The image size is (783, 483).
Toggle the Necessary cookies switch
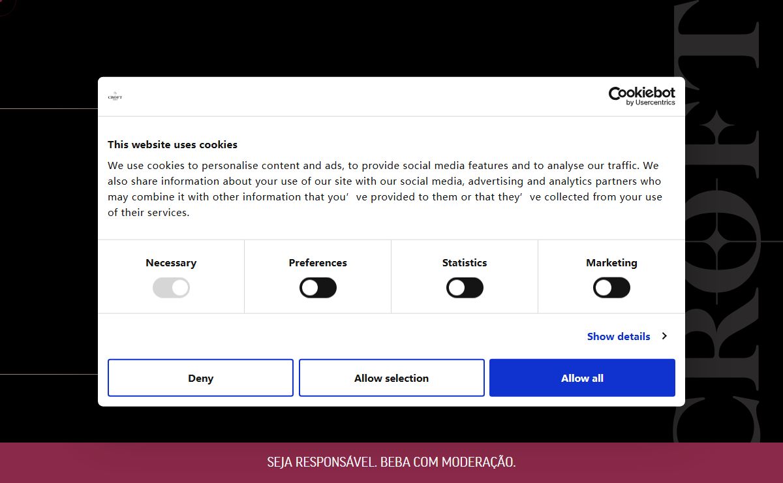[171, 288]
